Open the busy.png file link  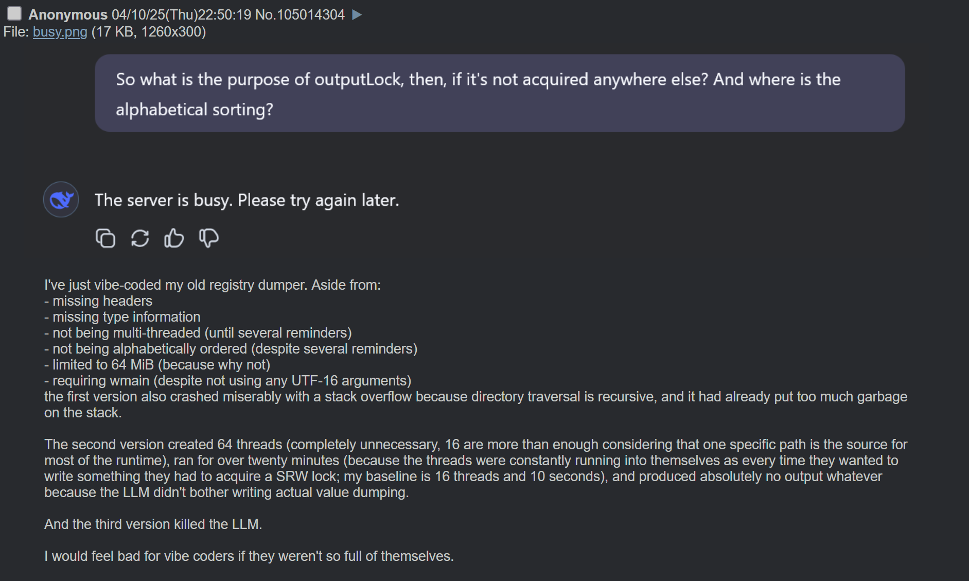pos(60,32)
